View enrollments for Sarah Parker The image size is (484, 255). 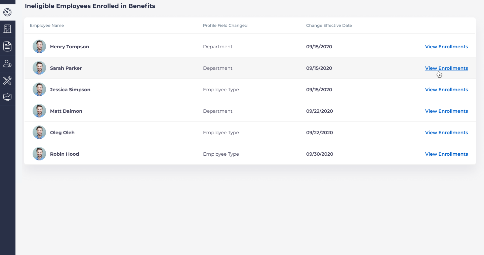click(x=446, y=68)
